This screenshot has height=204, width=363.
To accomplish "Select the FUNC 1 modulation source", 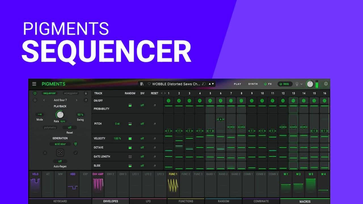I will click(173, 184).
